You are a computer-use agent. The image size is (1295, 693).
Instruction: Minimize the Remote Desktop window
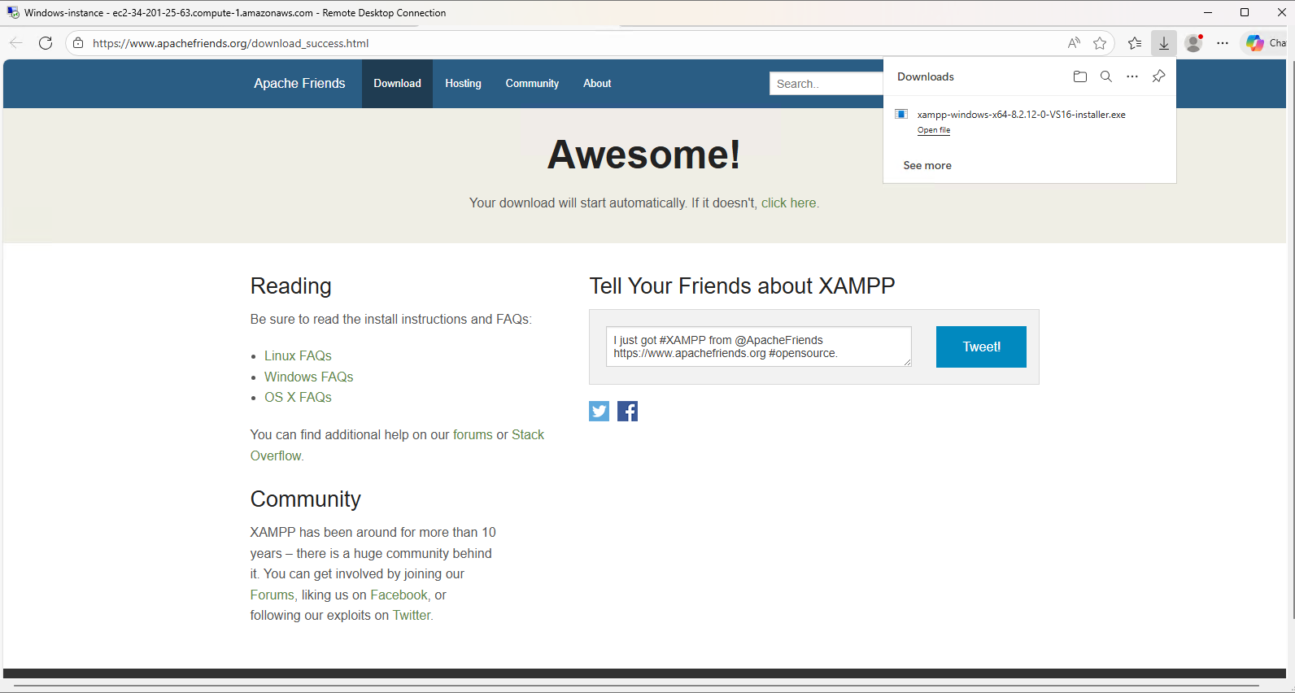pyautogui.click(x=1208, y=12)
